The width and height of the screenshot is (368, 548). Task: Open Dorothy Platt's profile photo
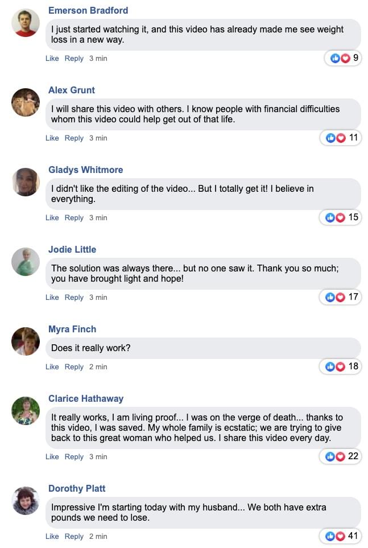[x=26, y=501]
